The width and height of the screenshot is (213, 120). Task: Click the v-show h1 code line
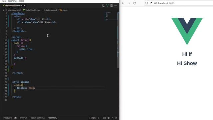click(x=36, y=22)
